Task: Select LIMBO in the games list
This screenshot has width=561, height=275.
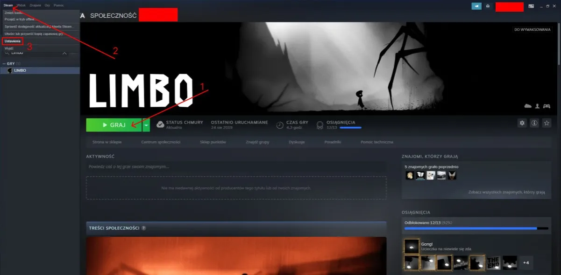Action: click(x=40, y=70)
